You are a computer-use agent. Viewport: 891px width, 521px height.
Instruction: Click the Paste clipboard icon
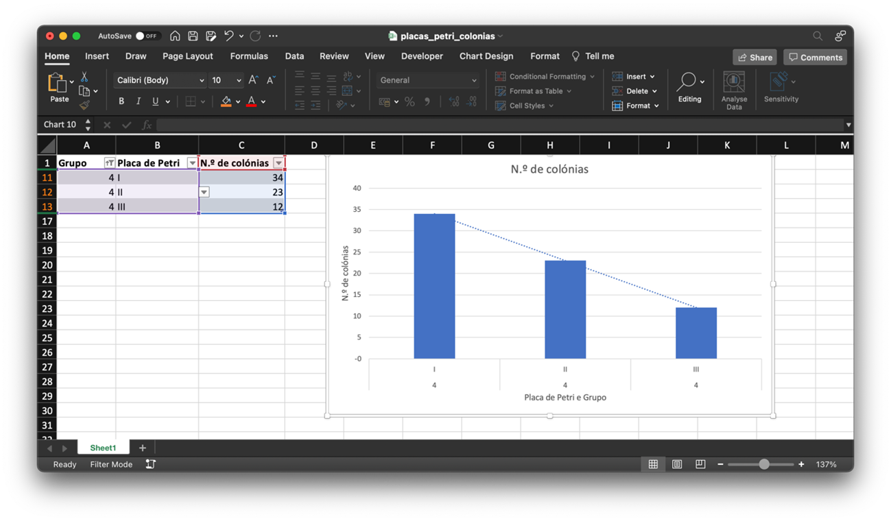58,84
